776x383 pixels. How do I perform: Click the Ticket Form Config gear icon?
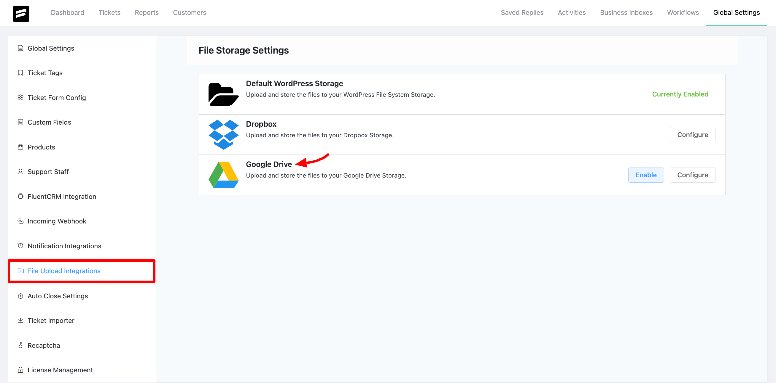click(21, 97)
